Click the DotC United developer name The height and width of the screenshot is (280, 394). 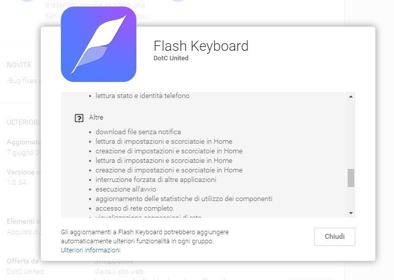coord(171,58)
